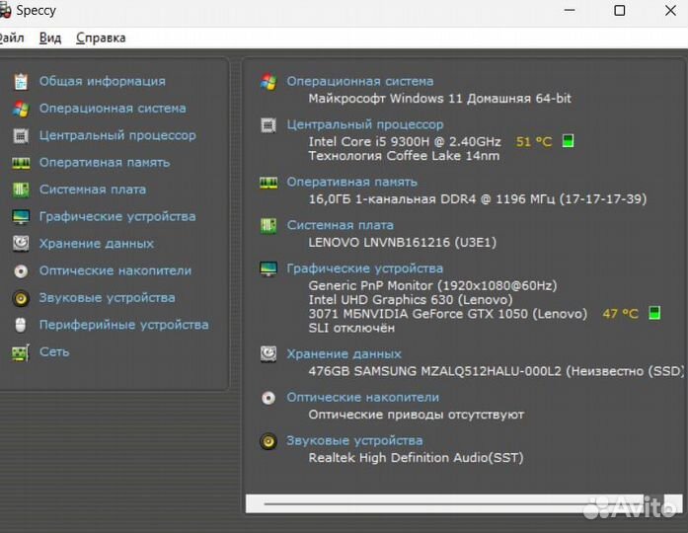
Task: Click the LENOVO LNVNB161216 (U3E1) text
Action: [x=403, y=243]
